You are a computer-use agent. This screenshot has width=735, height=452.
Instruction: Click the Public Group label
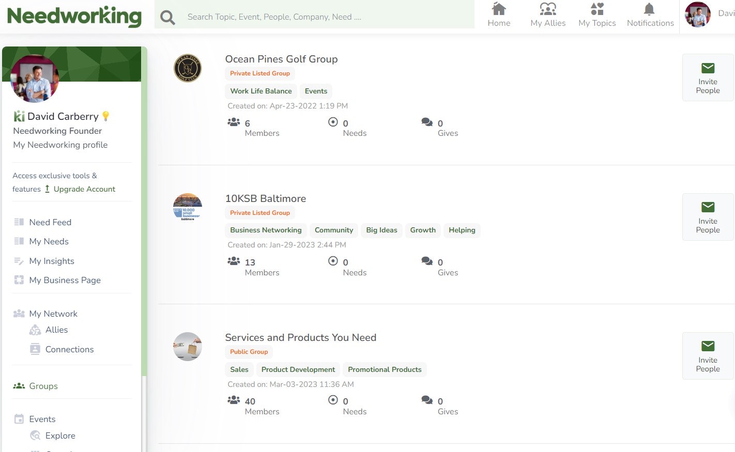coord(249,352)
